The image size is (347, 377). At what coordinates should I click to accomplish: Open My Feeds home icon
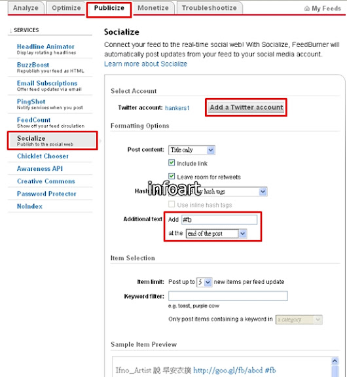(307, 9)
